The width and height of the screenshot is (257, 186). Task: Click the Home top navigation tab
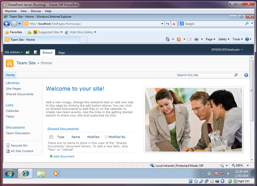pyautogui.click(x=10, y=75)
